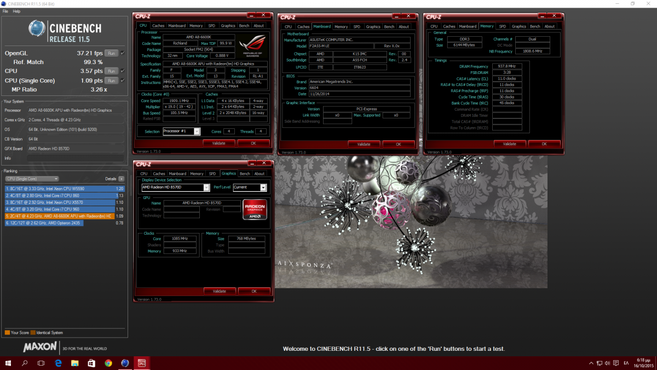
Task: Toggle the CPU test checkbox
Action: click(x=123, y=71)
